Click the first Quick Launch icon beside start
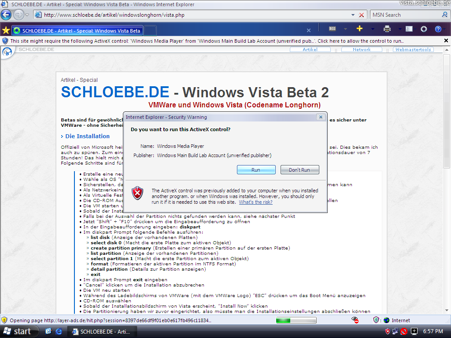The width and height of the screenshot is (451, 338). click(x=48, y=332)
